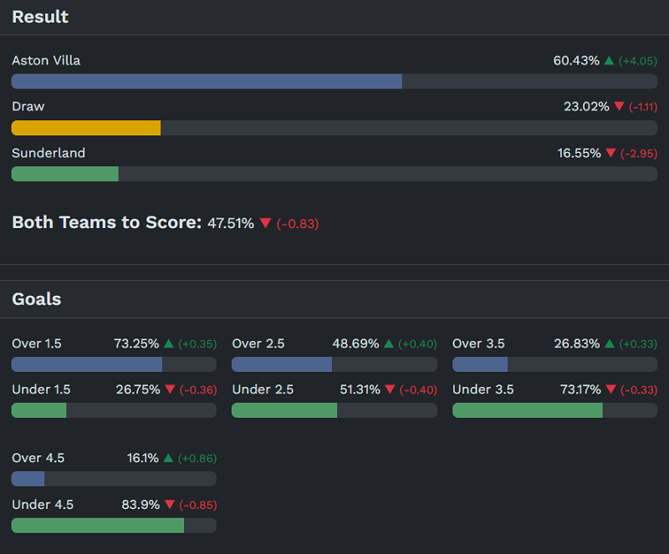Click the Over 2.5 goals bar

[x=282, y=364]
